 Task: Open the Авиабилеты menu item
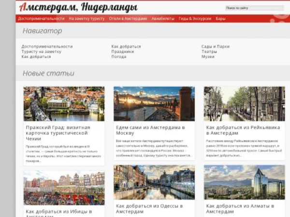tap(163, 19)
